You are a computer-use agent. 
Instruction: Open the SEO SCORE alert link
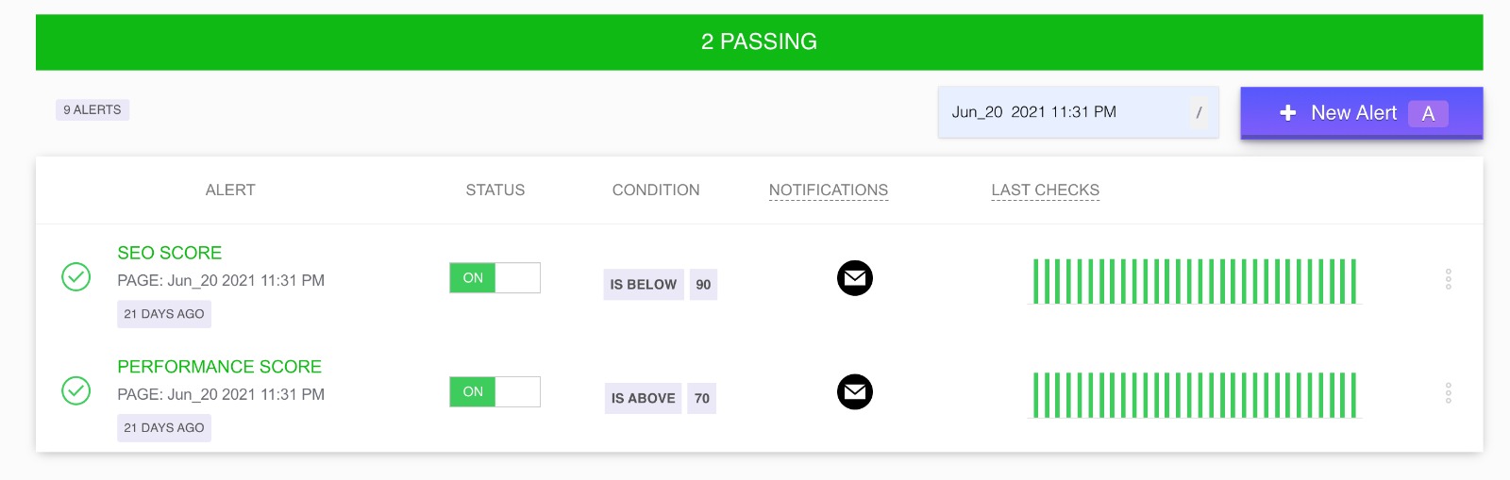(x=170, y=253)
